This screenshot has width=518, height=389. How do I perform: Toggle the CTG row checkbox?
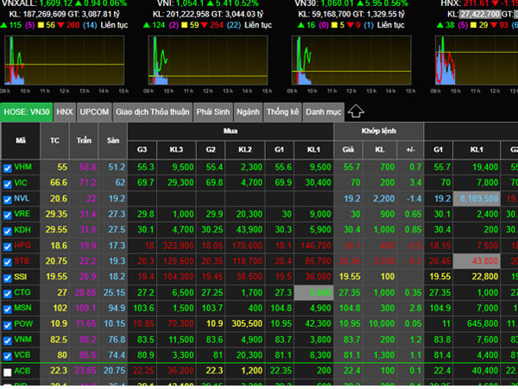[7, 294]
